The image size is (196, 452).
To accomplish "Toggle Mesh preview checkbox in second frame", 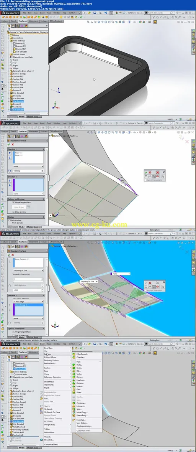I will pyautogui.click(x=9, y=220).
